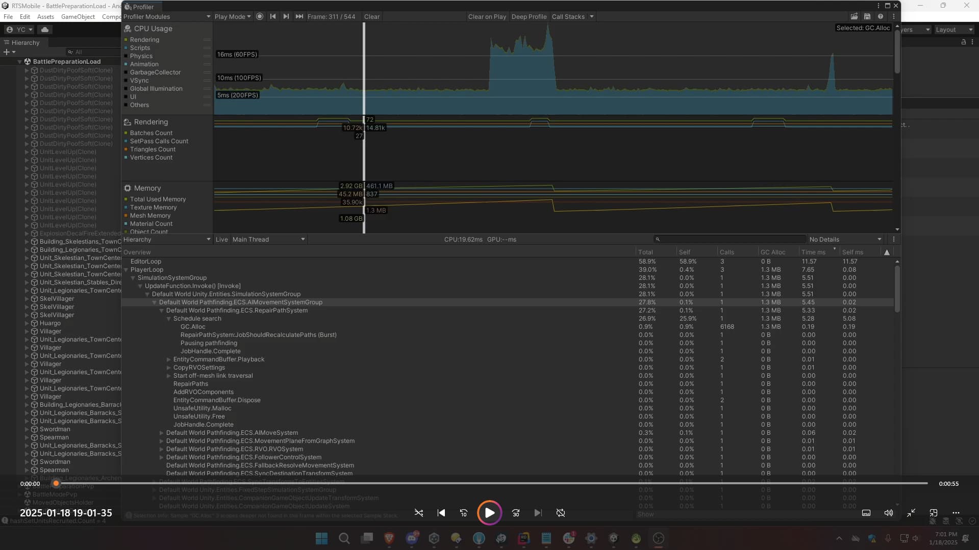Image resolution: width=979 pixels, height=550 pixels.
Task: Toggle Clear on Play option
Action: pyautogui.click(x=487, y=16)
